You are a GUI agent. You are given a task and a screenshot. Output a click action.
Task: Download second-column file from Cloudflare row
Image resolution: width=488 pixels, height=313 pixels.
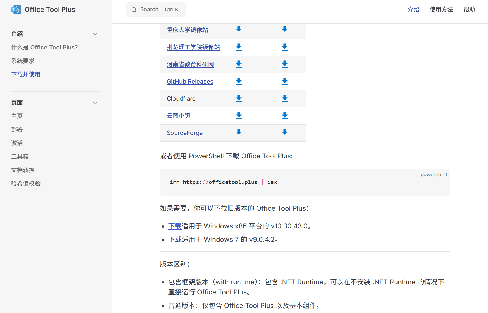point(285,98)
